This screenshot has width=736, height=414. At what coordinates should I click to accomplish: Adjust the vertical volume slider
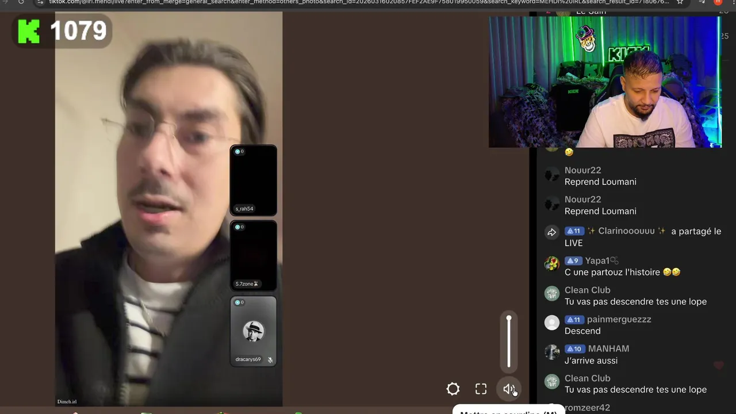pos(509,342)
